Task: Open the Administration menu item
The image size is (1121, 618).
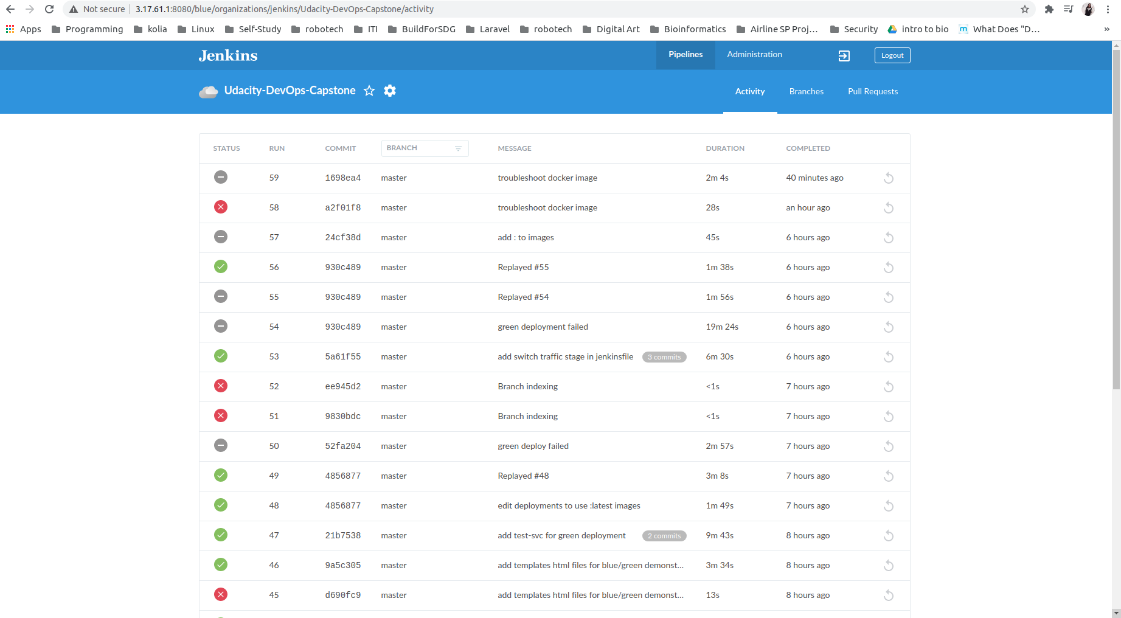Action: pyautogui.click(x=755, y=55)
